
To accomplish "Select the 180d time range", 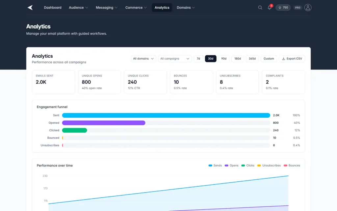I will point(238,59).
